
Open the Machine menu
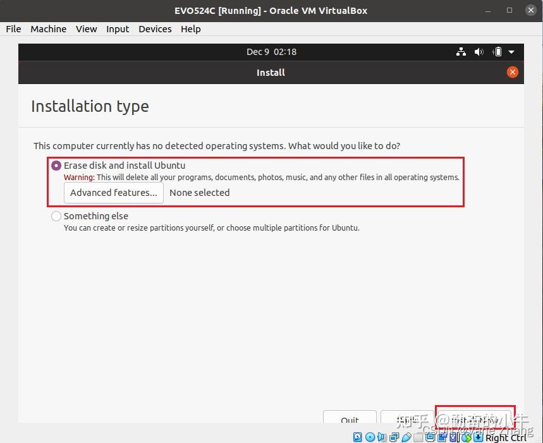click(x=49, y=29)
